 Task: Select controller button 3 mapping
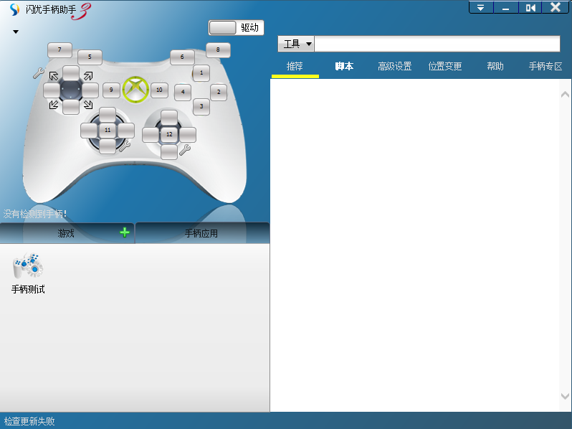pyautogui.click(x=201, y=107)
